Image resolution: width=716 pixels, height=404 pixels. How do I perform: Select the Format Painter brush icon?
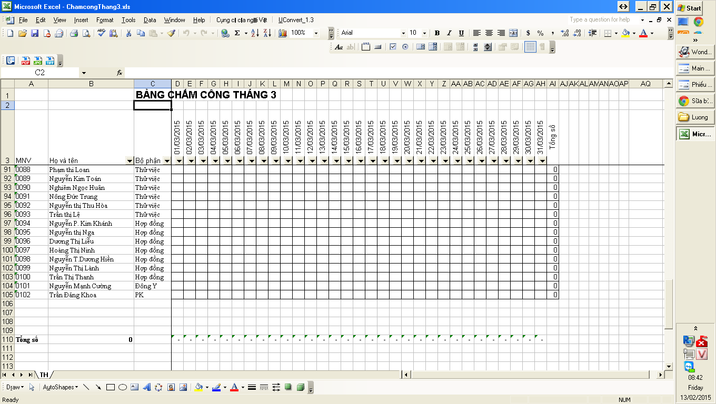[171, 33]
